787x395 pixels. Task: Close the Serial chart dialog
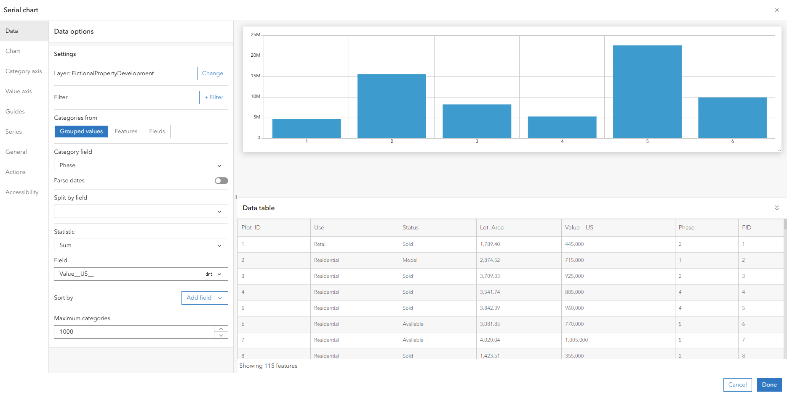click(x=776, y=10)
